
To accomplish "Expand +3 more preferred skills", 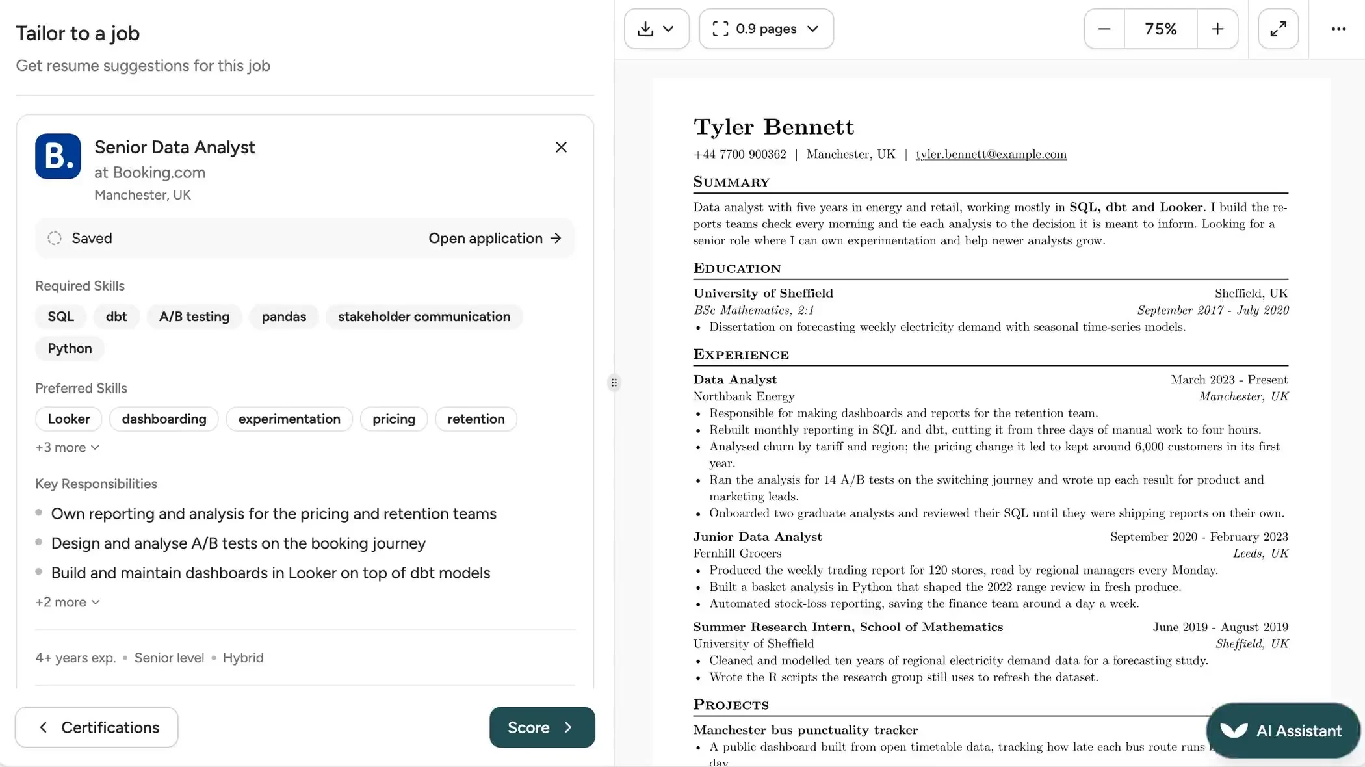I will 68,448.
